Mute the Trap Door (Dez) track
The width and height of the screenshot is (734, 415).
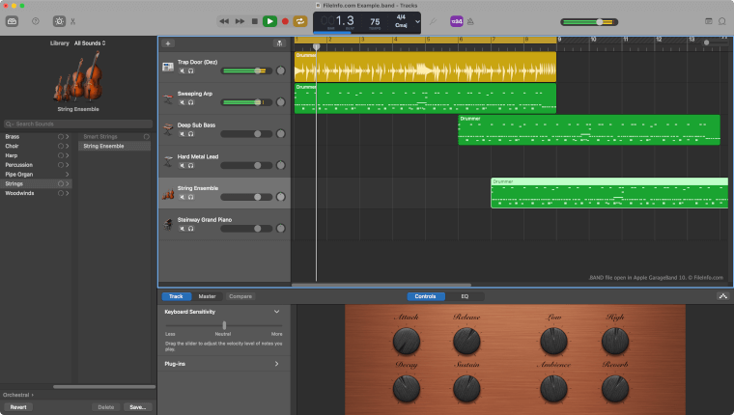click(x=181, y=70)
